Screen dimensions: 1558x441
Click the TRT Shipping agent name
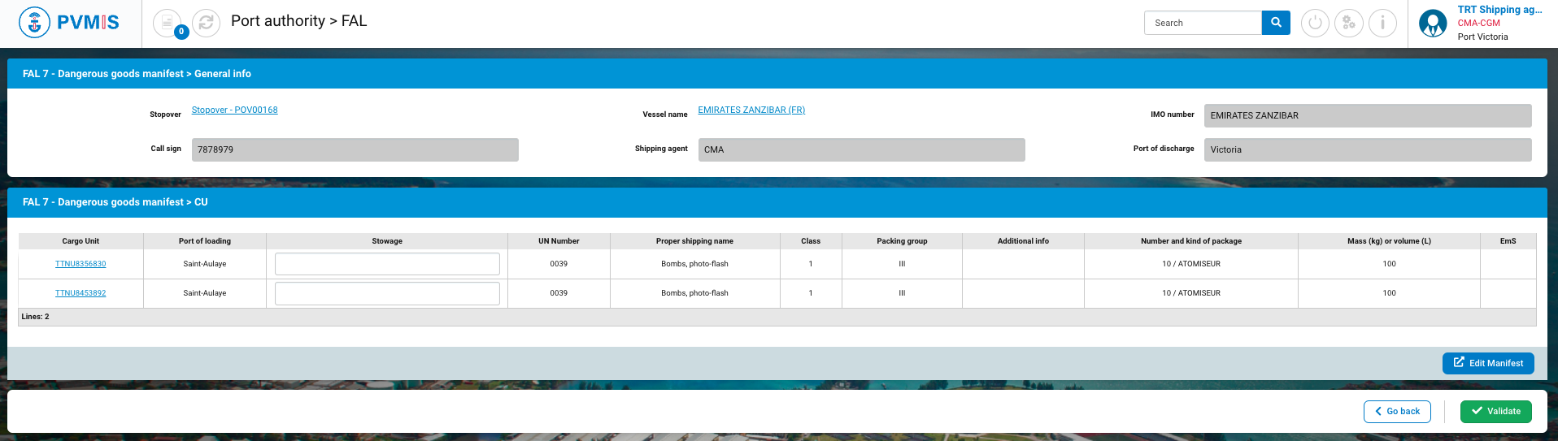(1499, 10)
